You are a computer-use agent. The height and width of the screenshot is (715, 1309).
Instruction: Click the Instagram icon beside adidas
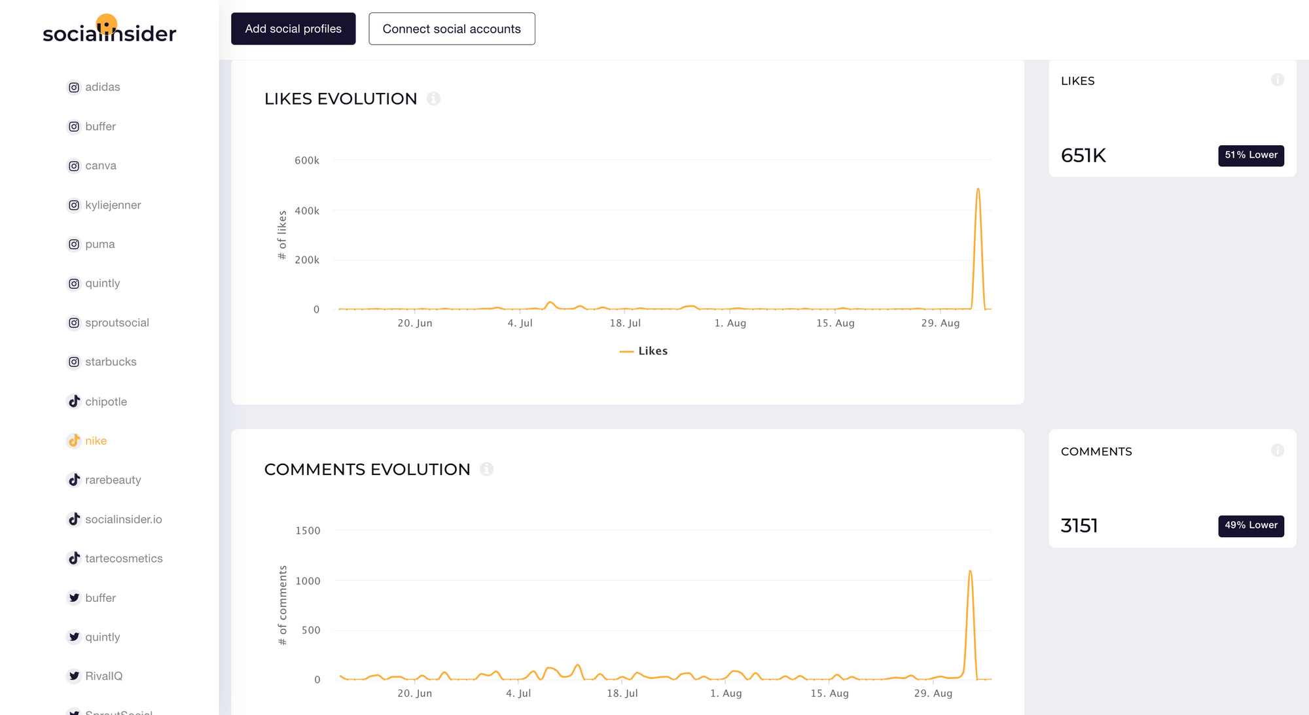pyautogui.click(x=74, y=87)
